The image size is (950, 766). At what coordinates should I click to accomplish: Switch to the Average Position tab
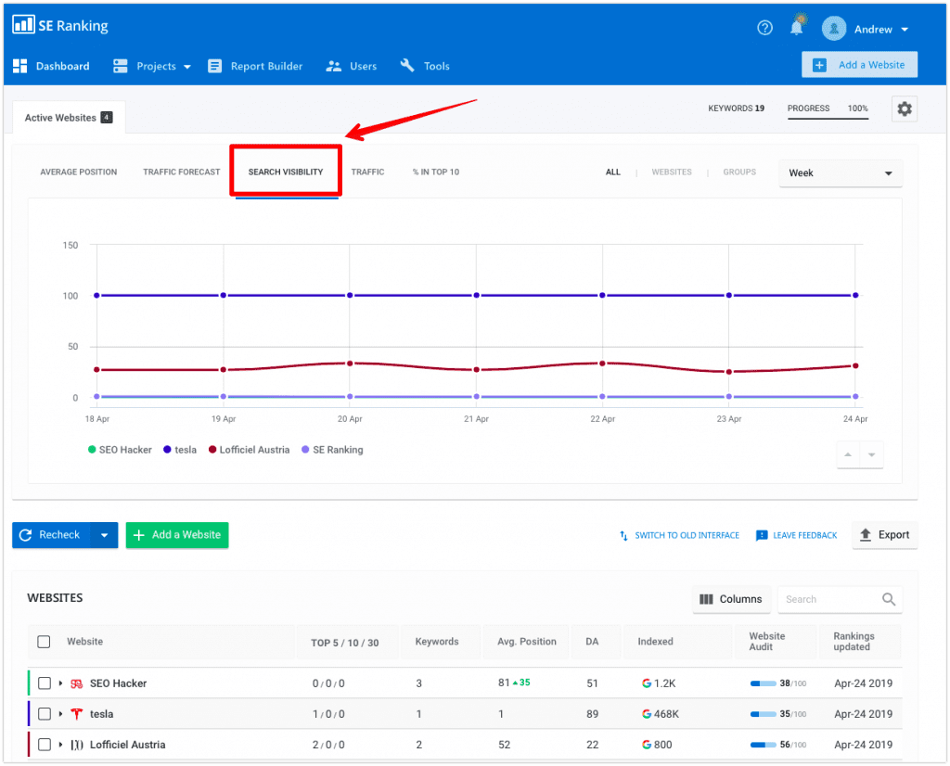[x=79, y=172]
